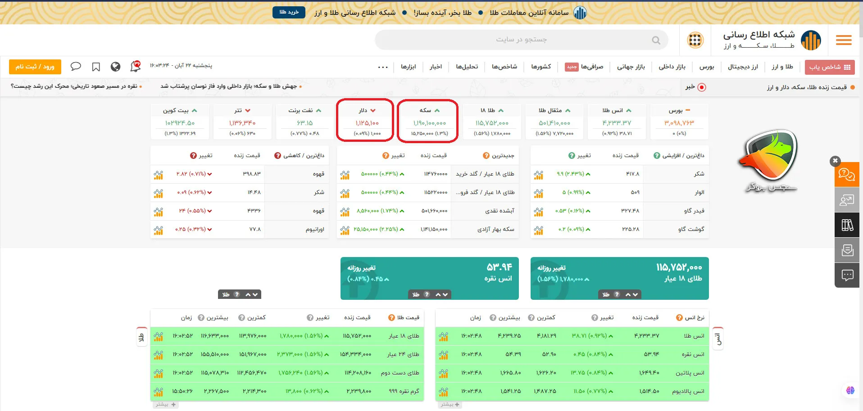Collapse the طلای ۱۸ عیار green panel with its chevron
The image size is (863, 411).
[627, 294]
